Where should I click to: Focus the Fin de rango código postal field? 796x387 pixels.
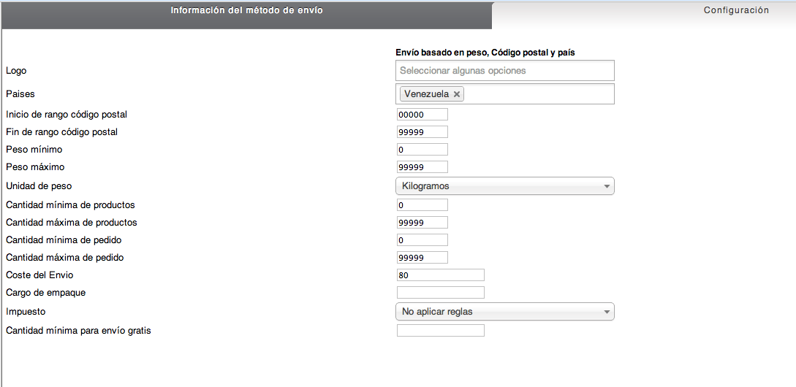tap(422, 132)
